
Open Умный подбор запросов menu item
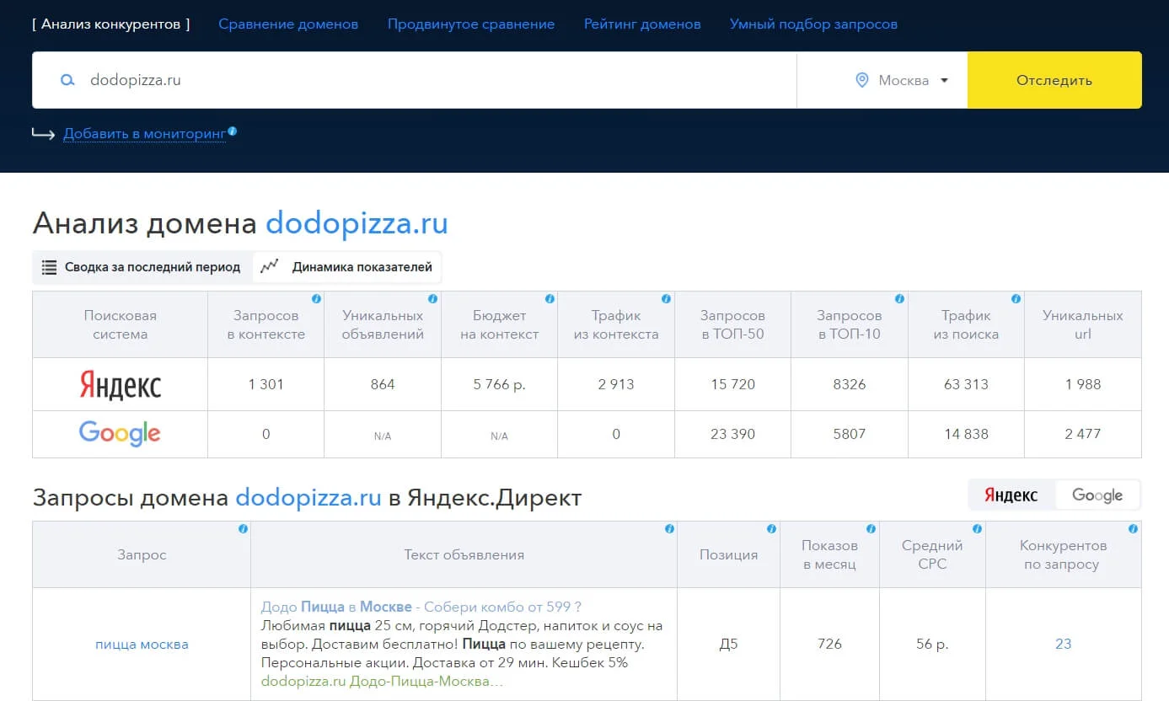point(812,24)
